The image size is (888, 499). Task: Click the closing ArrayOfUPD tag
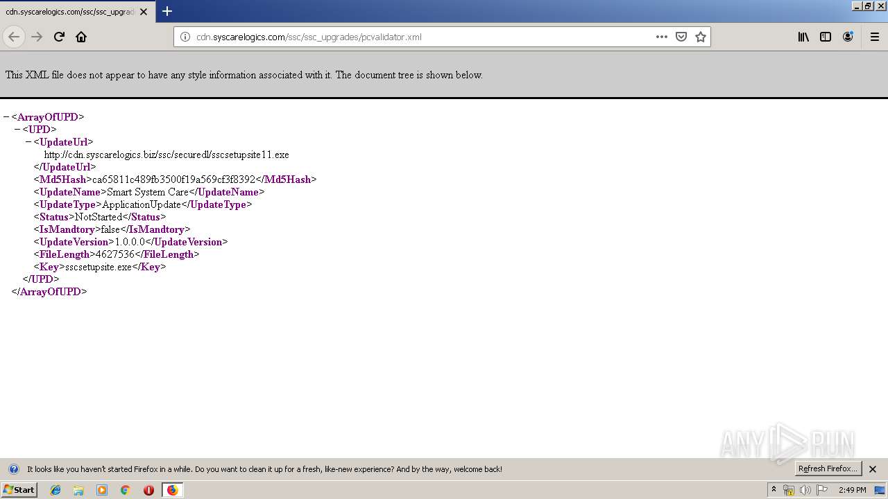[49, 292]
